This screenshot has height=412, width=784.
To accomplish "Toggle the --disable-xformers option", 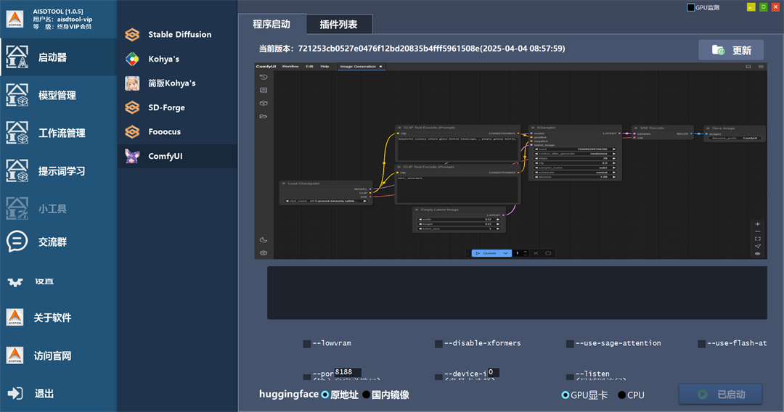I will pyautogui.click(x=438, y=343).
